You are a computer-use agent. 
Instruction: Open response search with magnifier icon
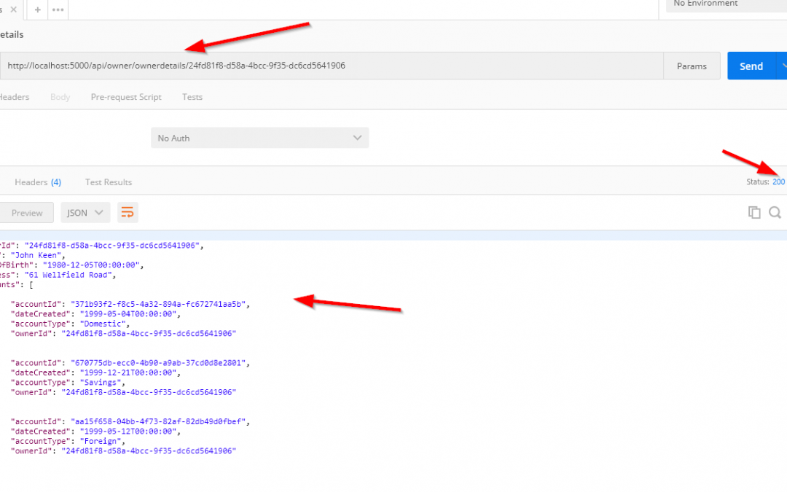(x=775, y=212)
